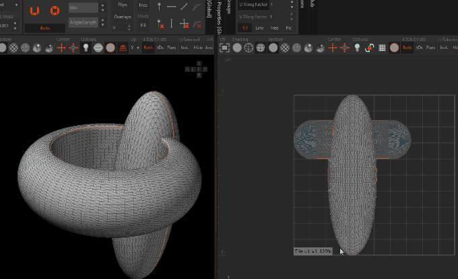The height and width of the screenshot is (279, 458).
Task: Toggle 3Ds display mode in 3D view toolbar
Action: pyautogui.click(x=160, y=48)
